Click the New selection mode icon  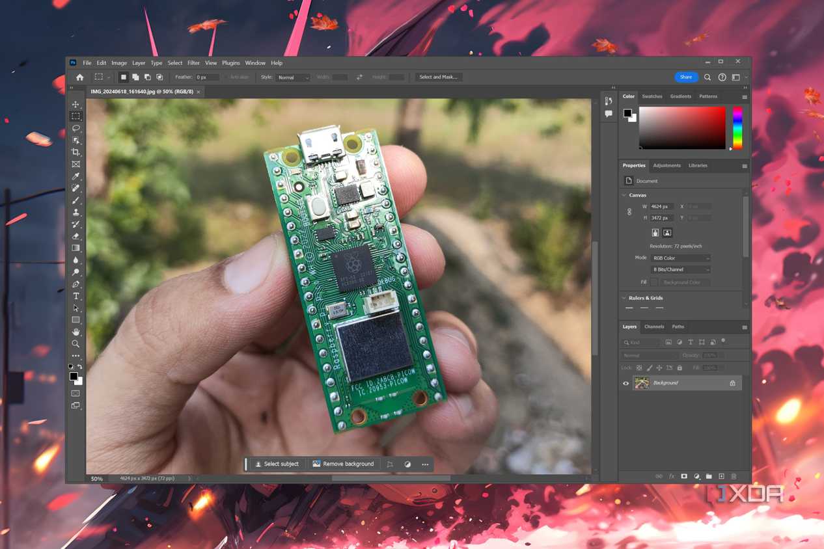click(x=123, y=77)
